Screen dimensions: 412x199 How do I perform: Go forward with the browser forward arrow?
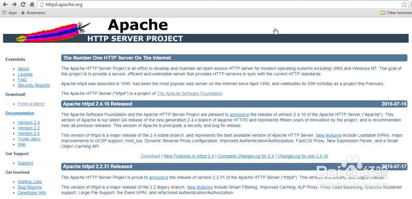click(x=14, y=5)
